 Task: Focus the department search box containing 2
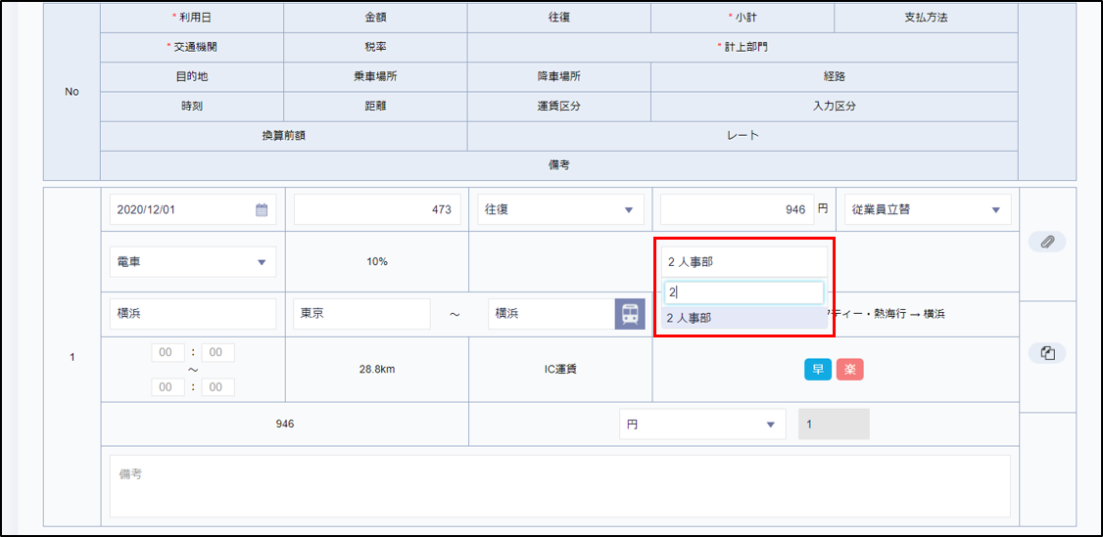(x=743, y=292)
